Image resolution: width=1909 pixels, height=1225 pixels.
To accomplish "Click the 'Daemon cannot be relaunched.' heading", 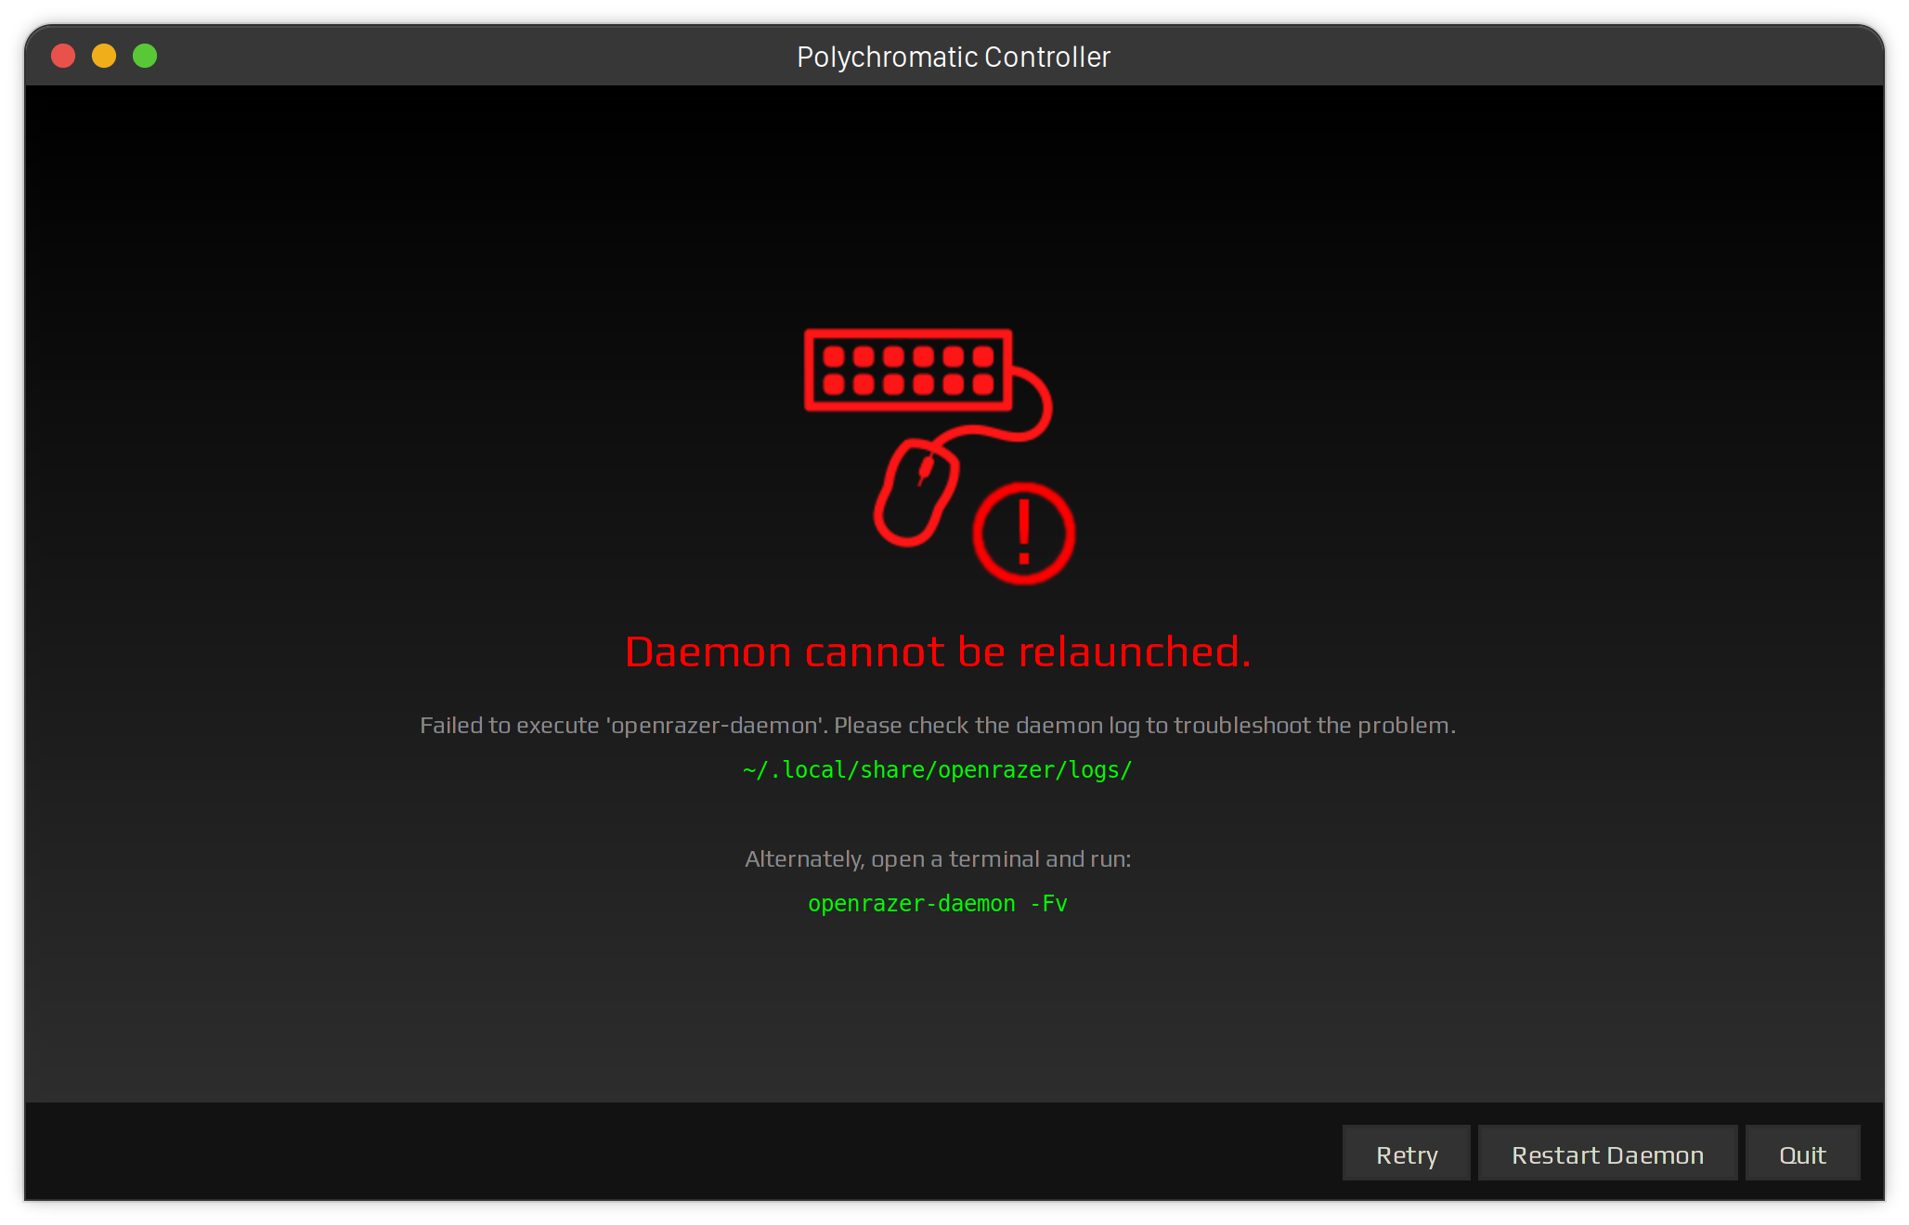I will [x=939, y=651].
